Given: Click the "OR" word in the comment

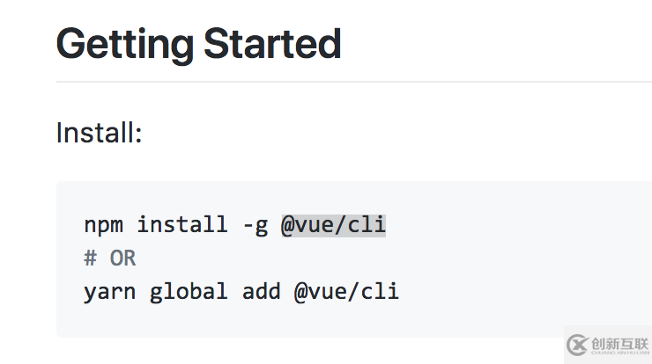Looking at the screenshot, I should 123,258.
